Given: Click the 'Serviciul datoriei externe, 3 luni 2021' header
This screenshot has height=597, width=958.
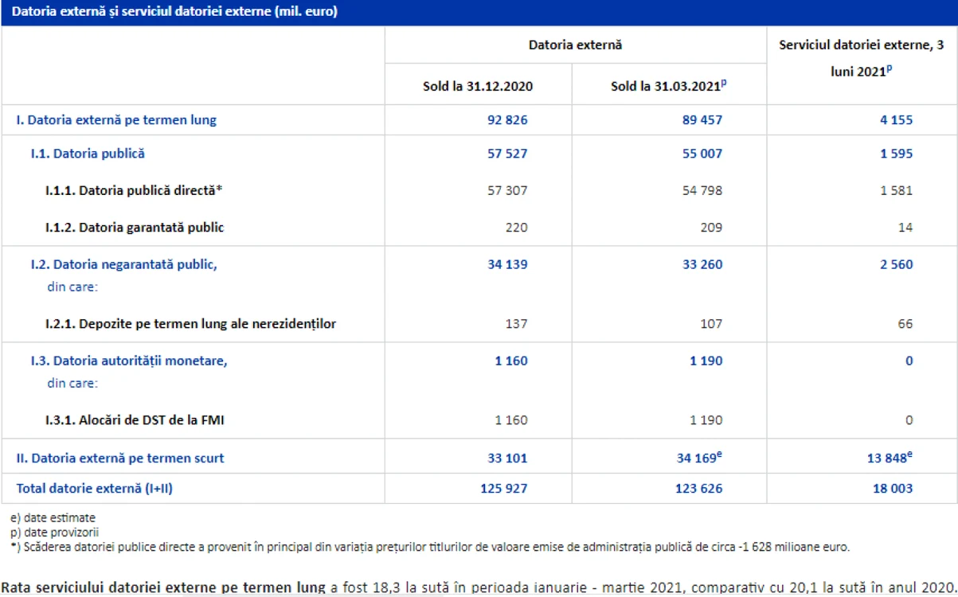Looking at the screenshot, I should tap(862, 57).
